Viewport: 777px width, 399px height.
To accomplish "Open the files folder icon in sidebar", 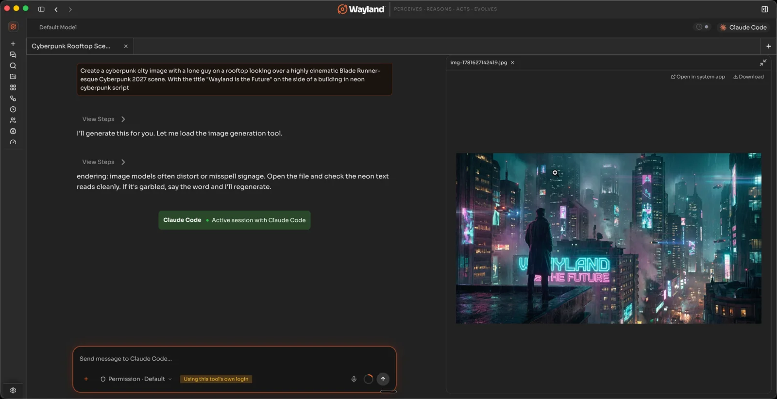I will click(x=13, y=77).
